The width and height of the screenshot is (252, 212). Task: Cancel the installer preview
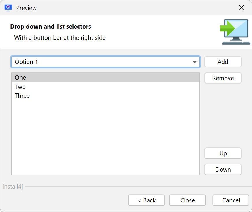231,200
